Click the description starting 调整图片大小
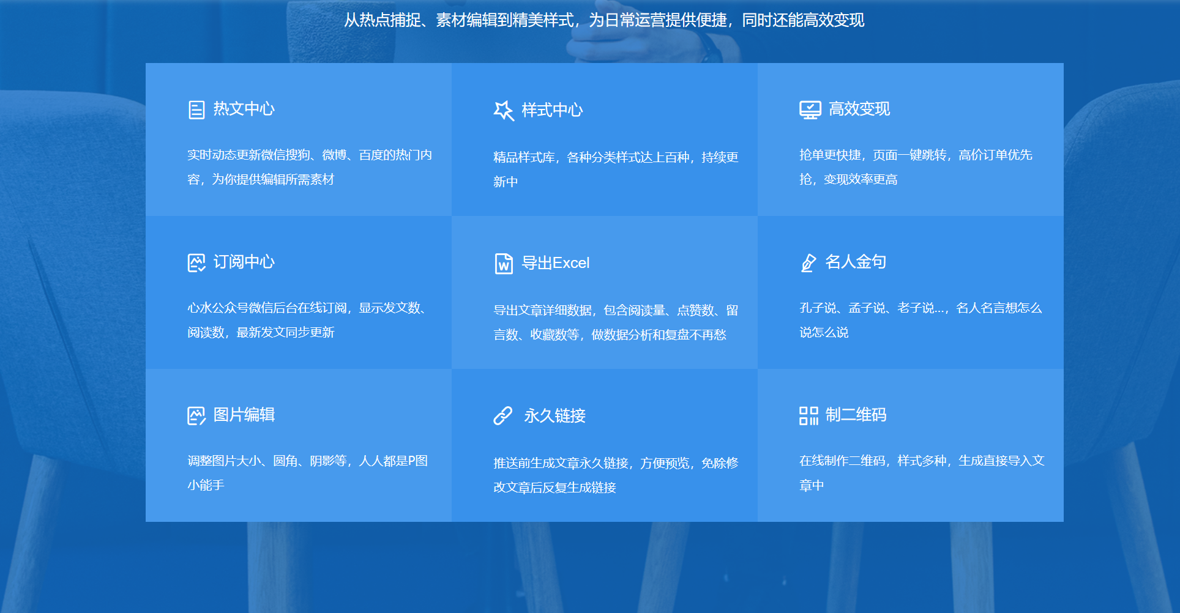This screenshot has height=613, width=1180. (307, 473)
